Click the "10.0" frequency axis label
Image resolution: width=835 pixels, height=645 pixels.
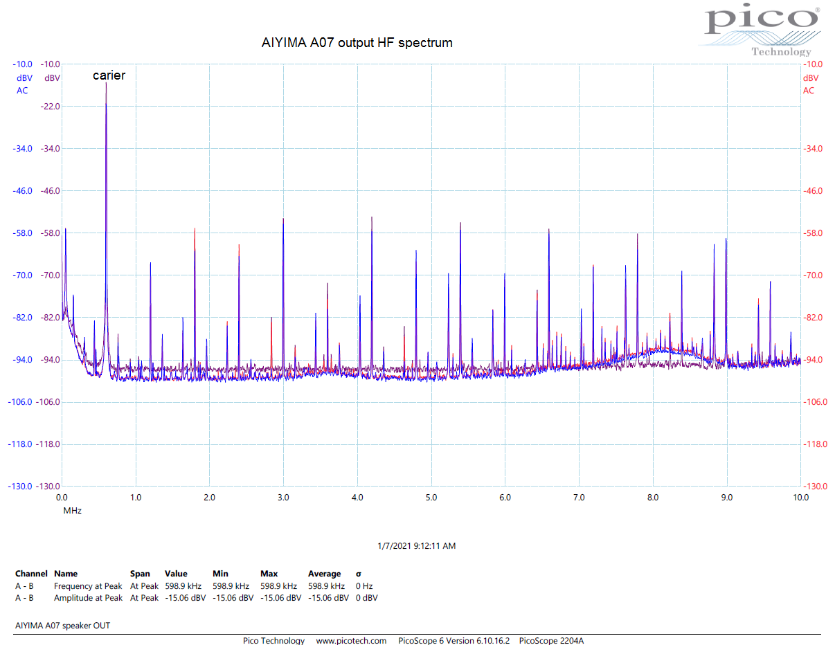point(800,498)
